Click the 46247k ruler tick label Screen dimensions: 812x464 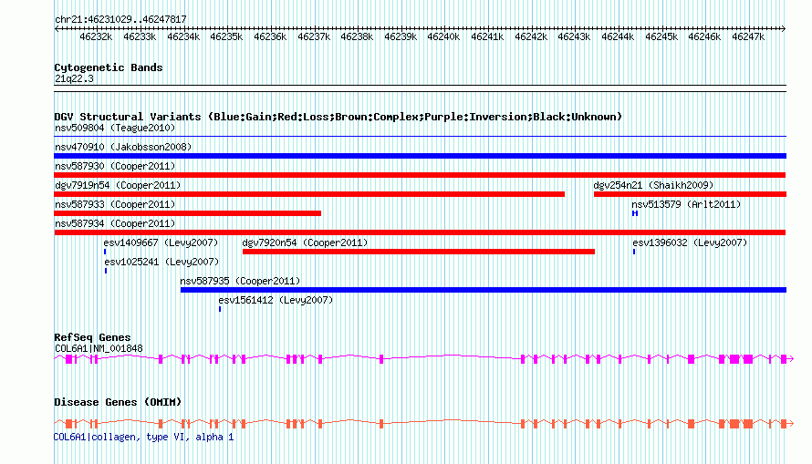click(748, 36)
